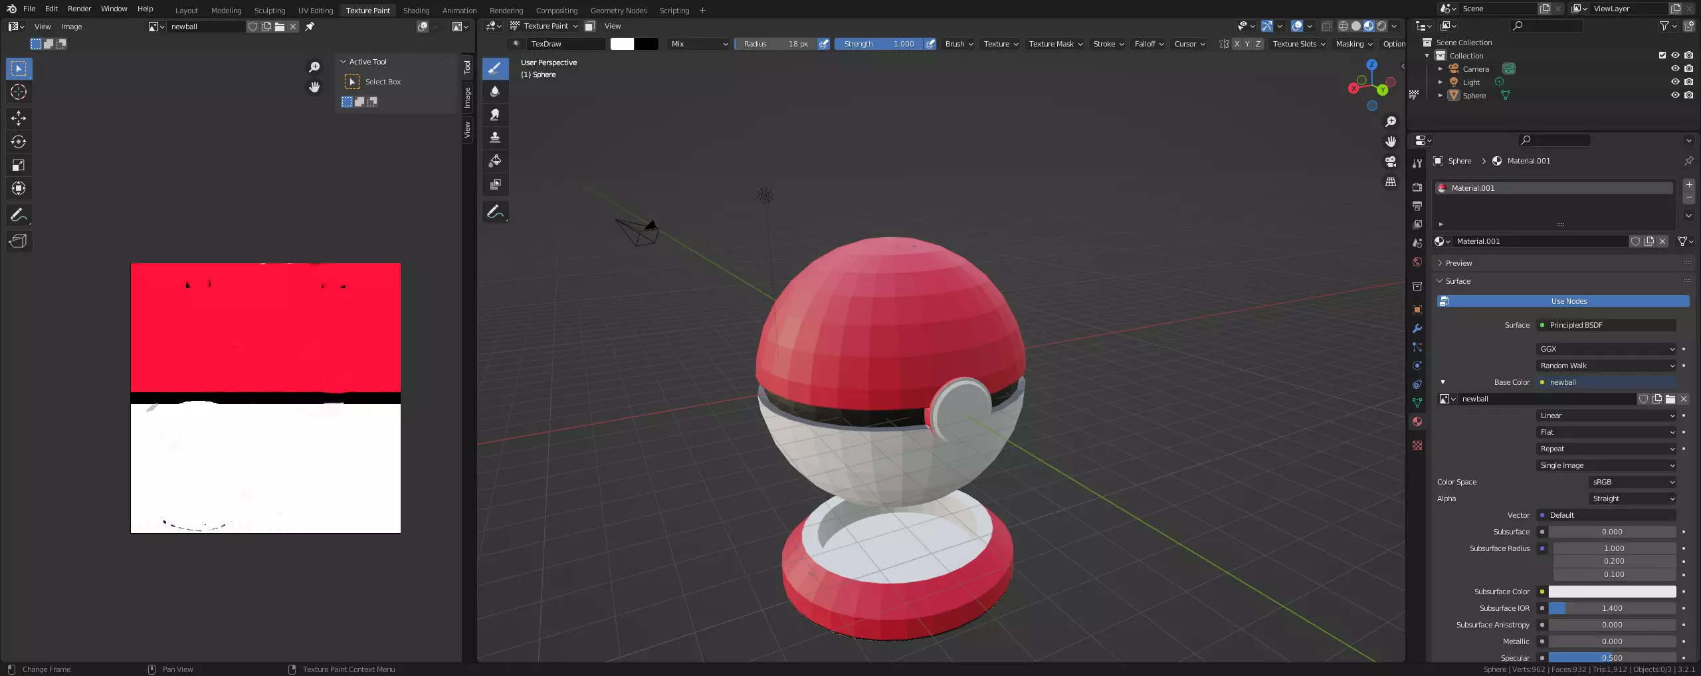The image size is (1701, 676).
Task: Open the Masking popover
Action: 1354,44
